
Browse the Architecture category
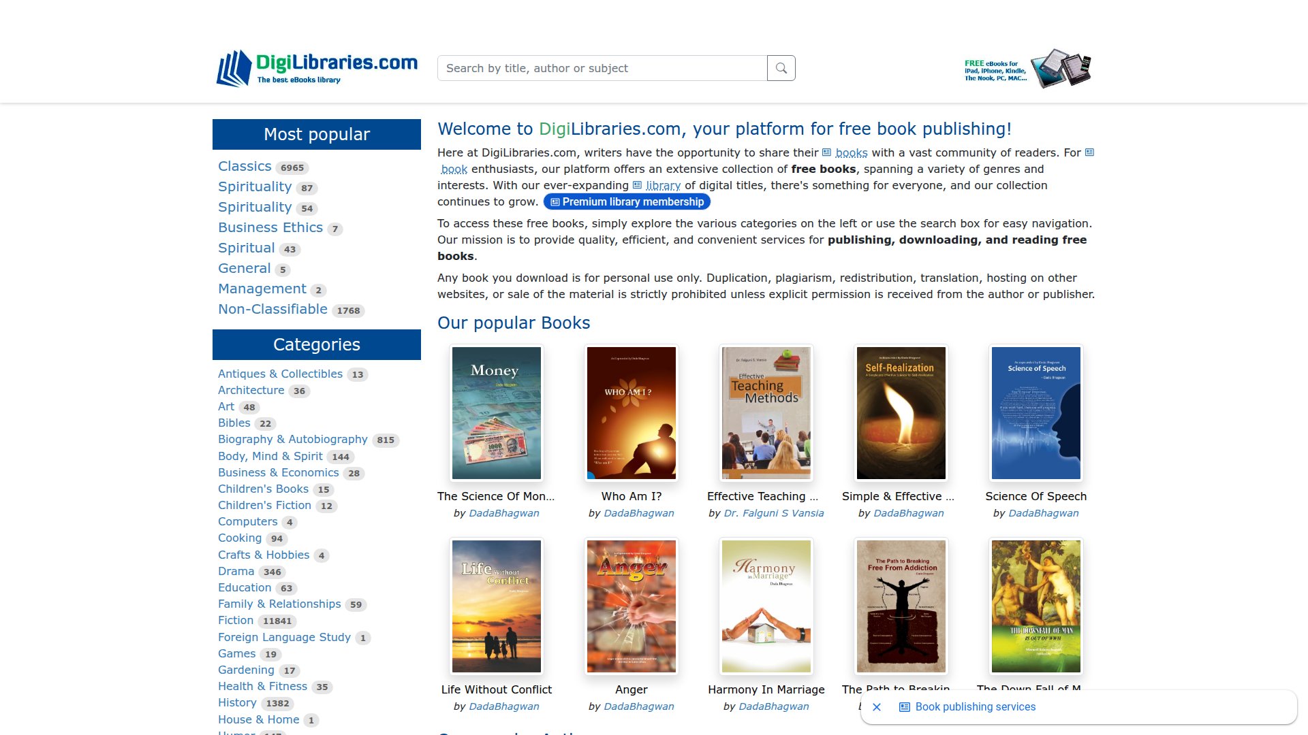coord(251,390)
